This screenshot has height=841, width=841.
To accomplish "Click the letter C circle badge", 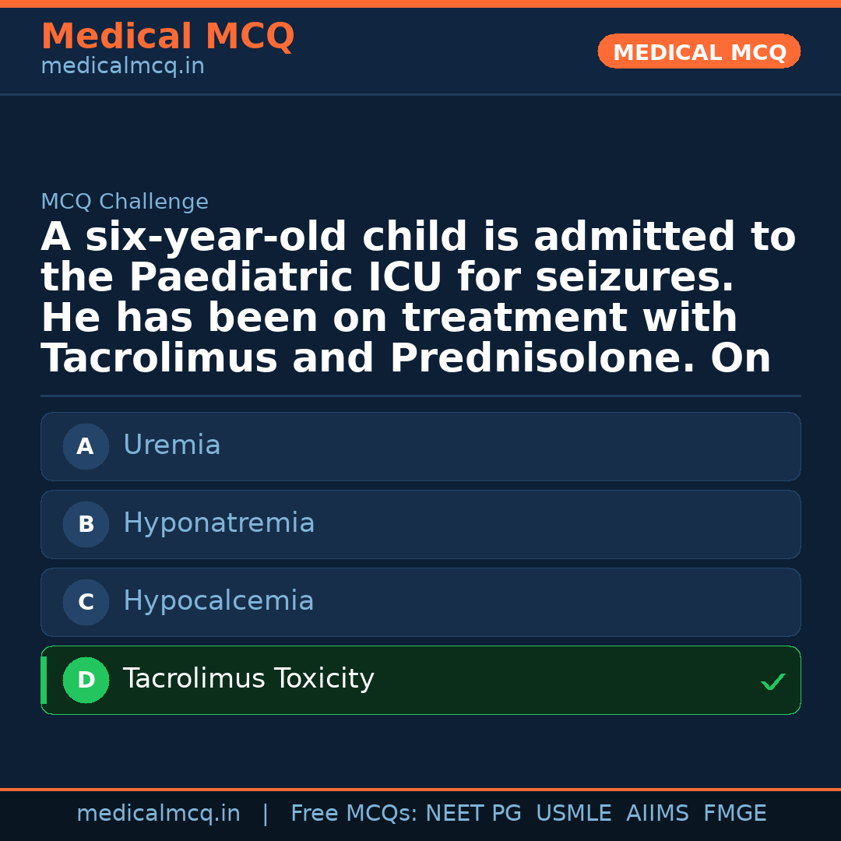I will 86,602.
